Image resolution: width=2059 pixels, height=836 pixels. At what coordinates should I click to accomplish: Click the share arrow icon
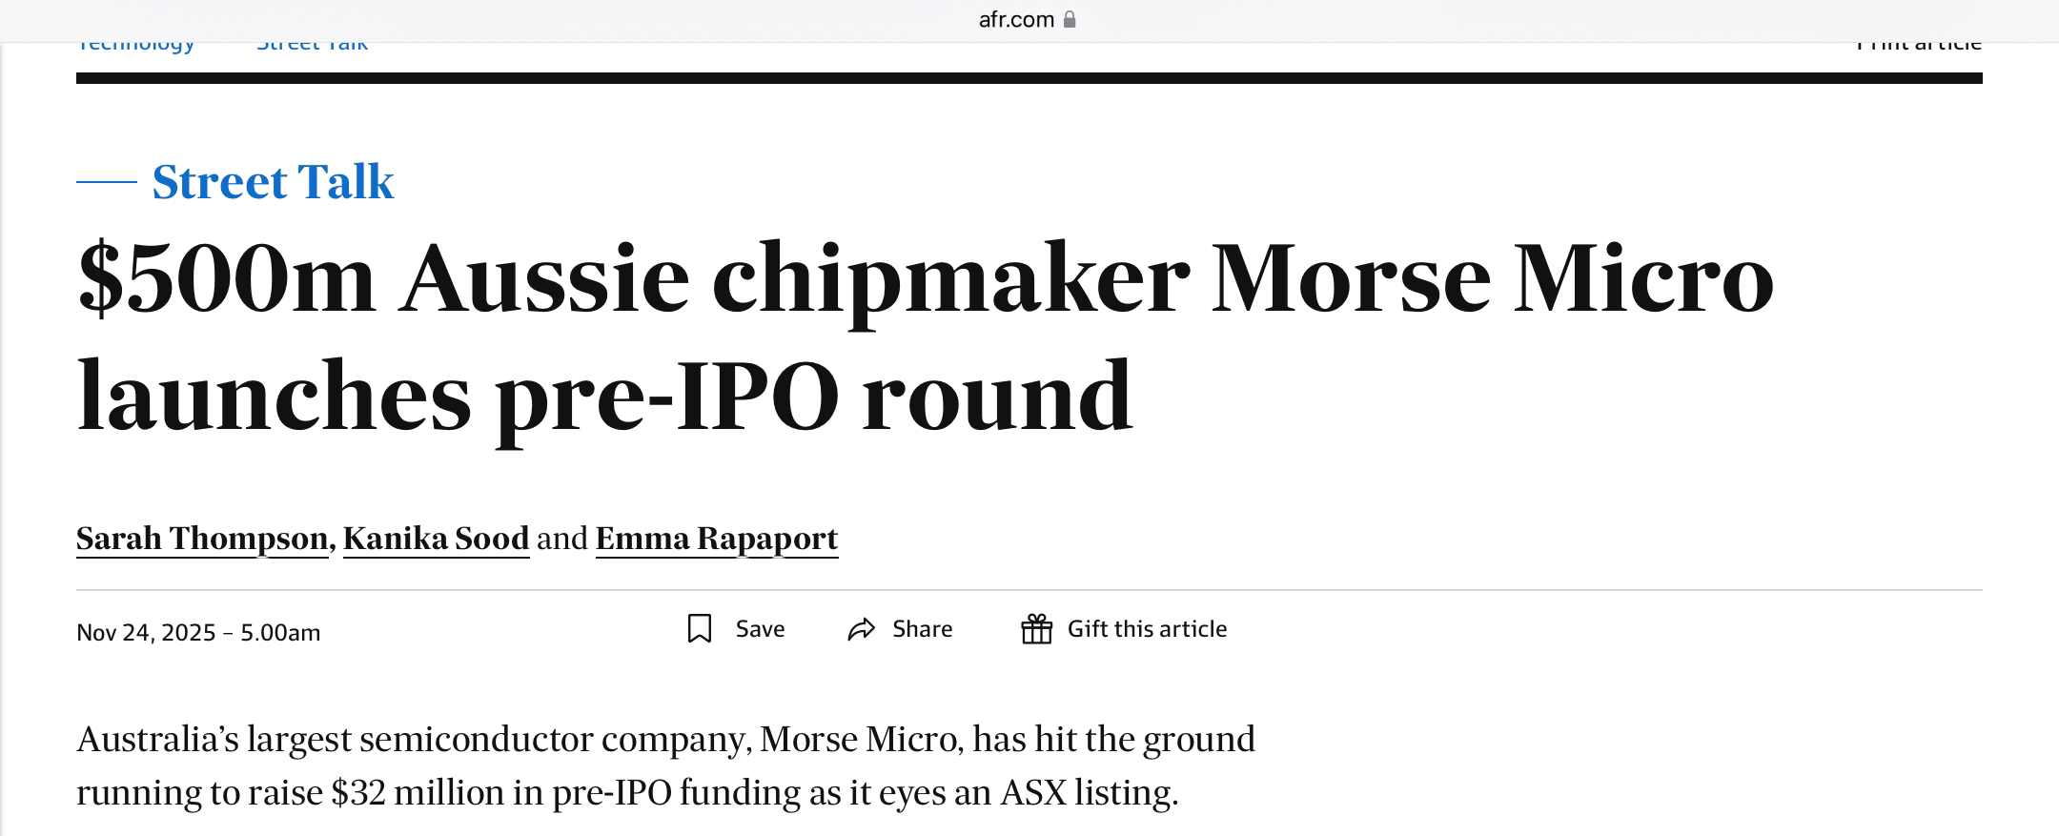coord(862,629)
